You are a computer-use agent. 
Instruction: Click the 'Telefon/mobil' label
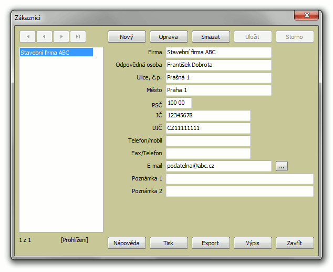point(145,140)
